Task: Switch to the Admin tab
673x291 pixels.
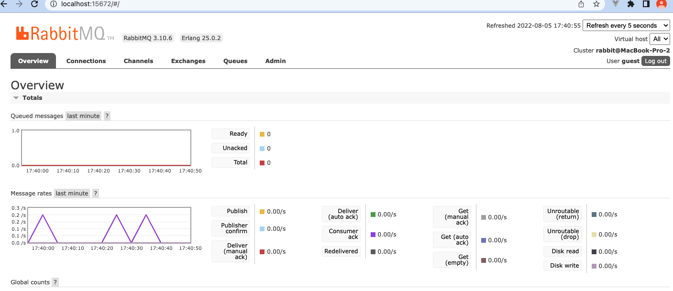Action: [x=276, y=61]
